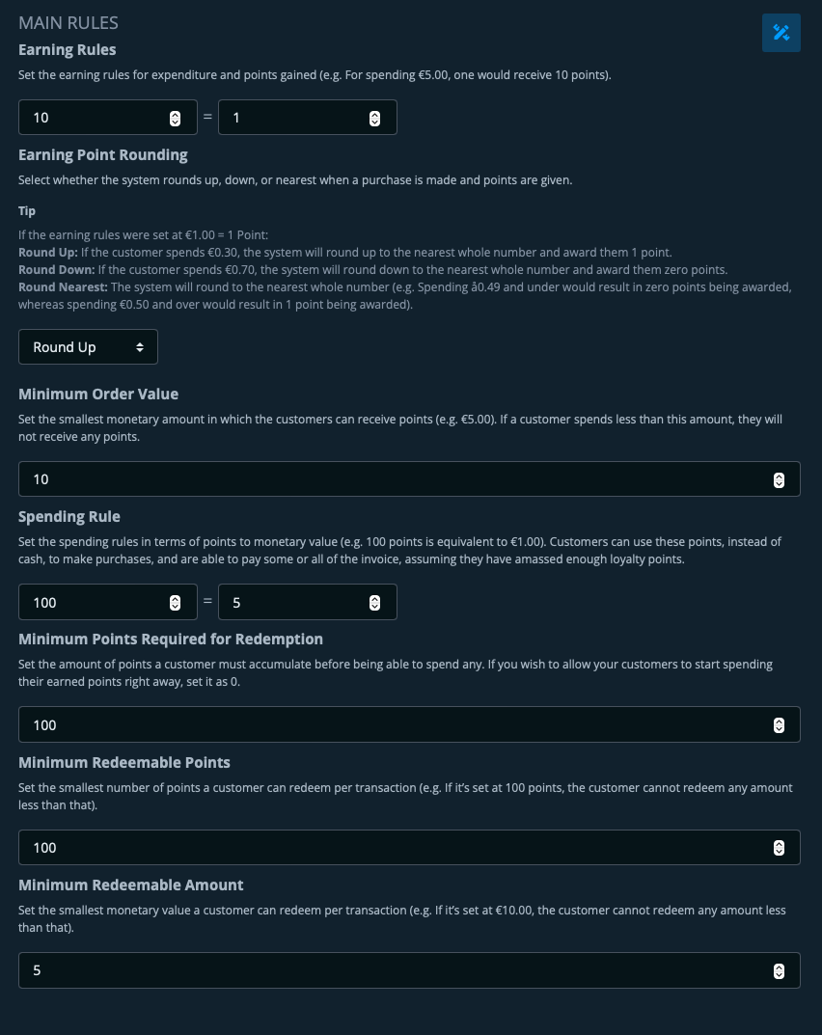Click inside the Minimum Order Value field
The width and height of the screenshot is (822, 1035).
coord(386,478)
